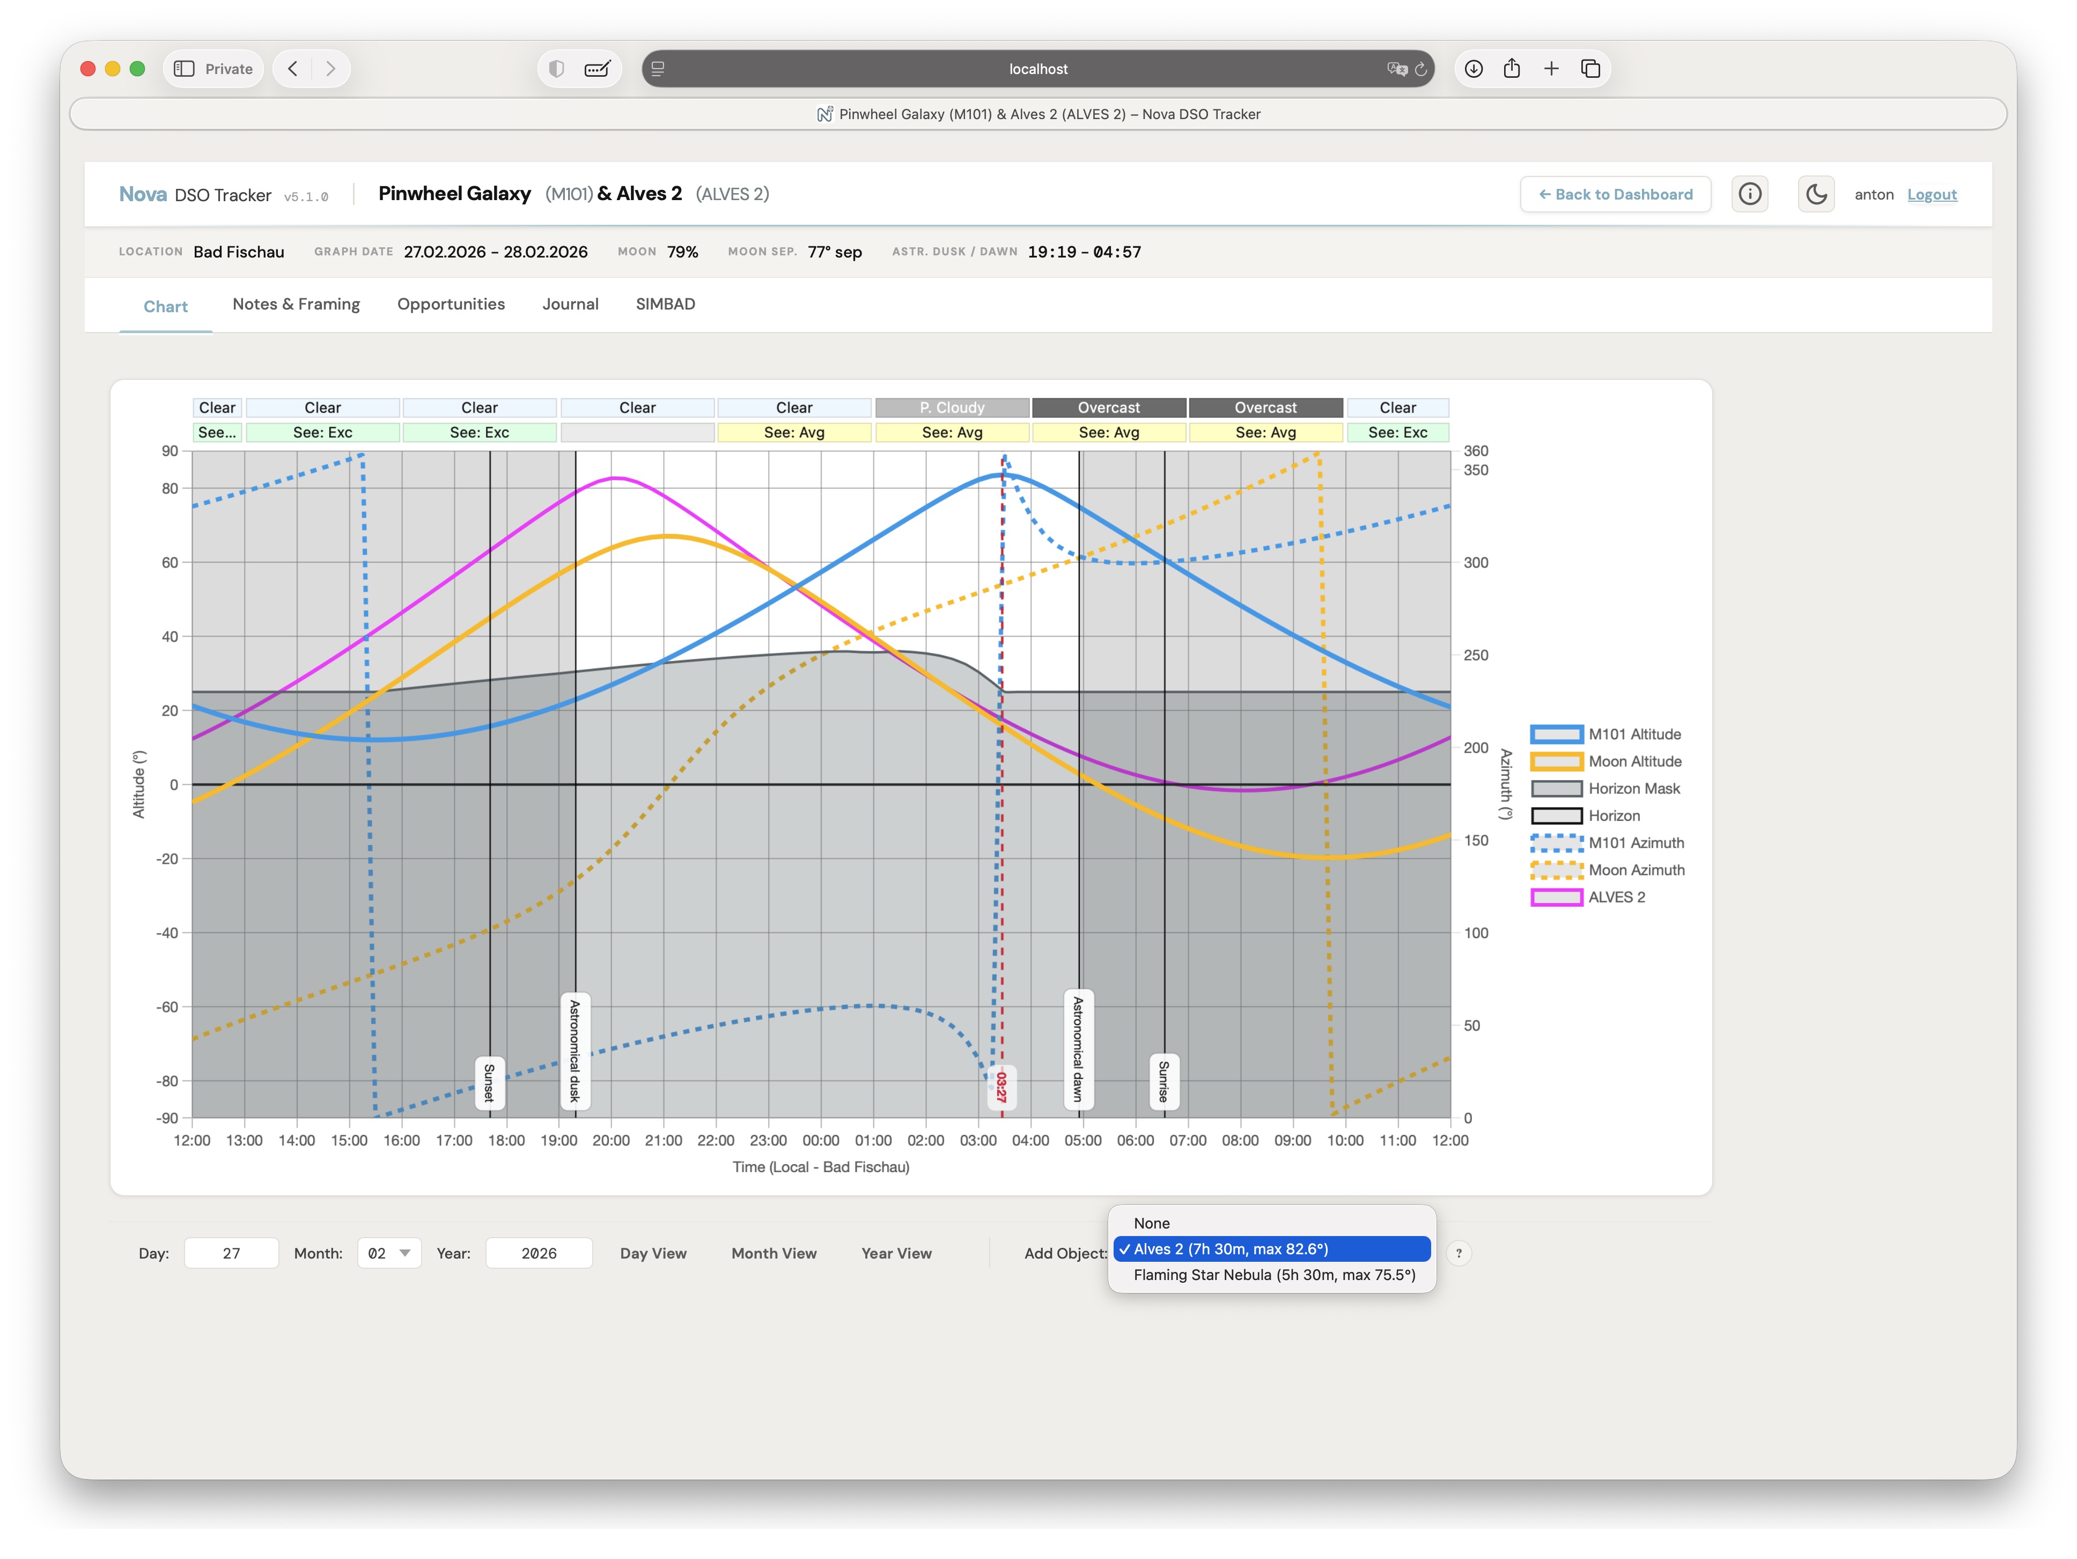This screenshot has height=1559, width=2077.
Task: Toggle Moon Azimuth legend entry
Action: click(1636, 870)
